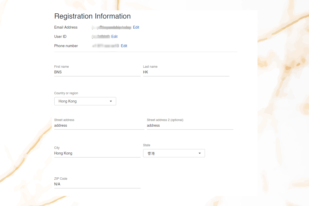Click the Registration Information heading

click(92, 16)
